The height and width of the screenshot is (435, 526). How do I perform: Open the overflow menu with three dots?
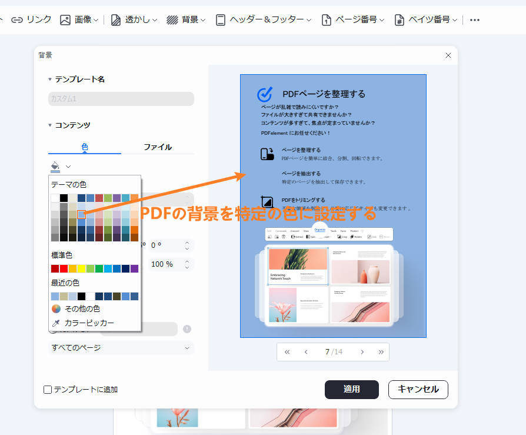click(475, 19)
